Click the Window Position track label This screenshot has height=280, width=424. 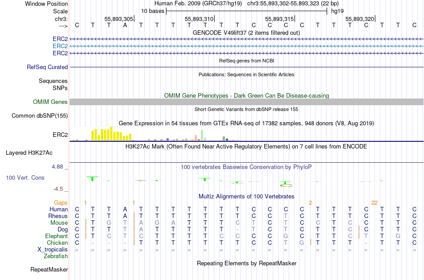coord(46,4)
